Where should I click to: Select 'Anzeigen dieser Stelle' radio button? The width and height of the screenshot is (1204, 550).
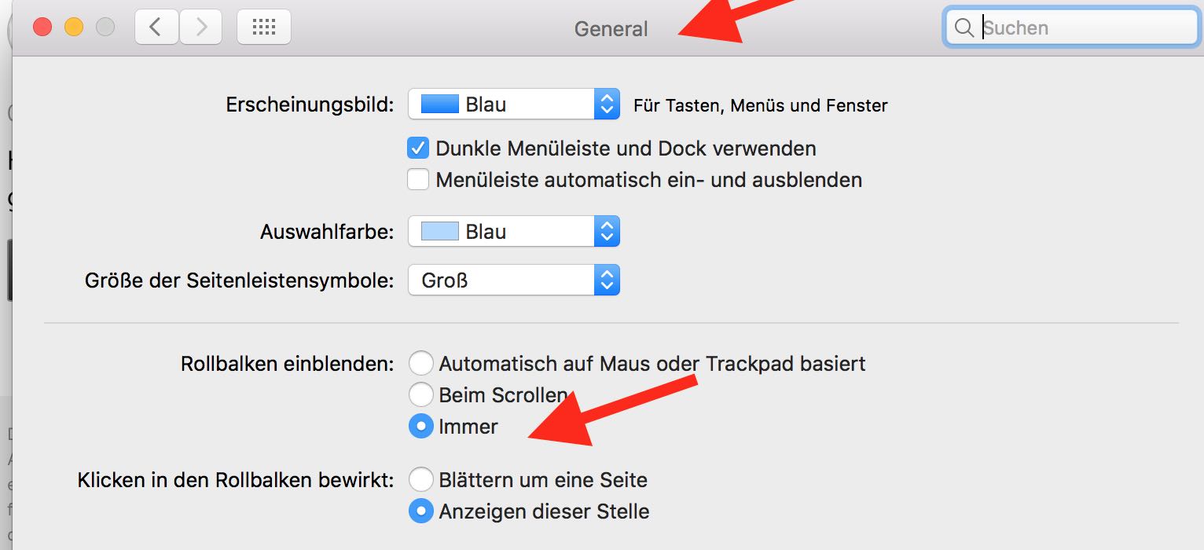pyautogui.click(x=421, y=511)
